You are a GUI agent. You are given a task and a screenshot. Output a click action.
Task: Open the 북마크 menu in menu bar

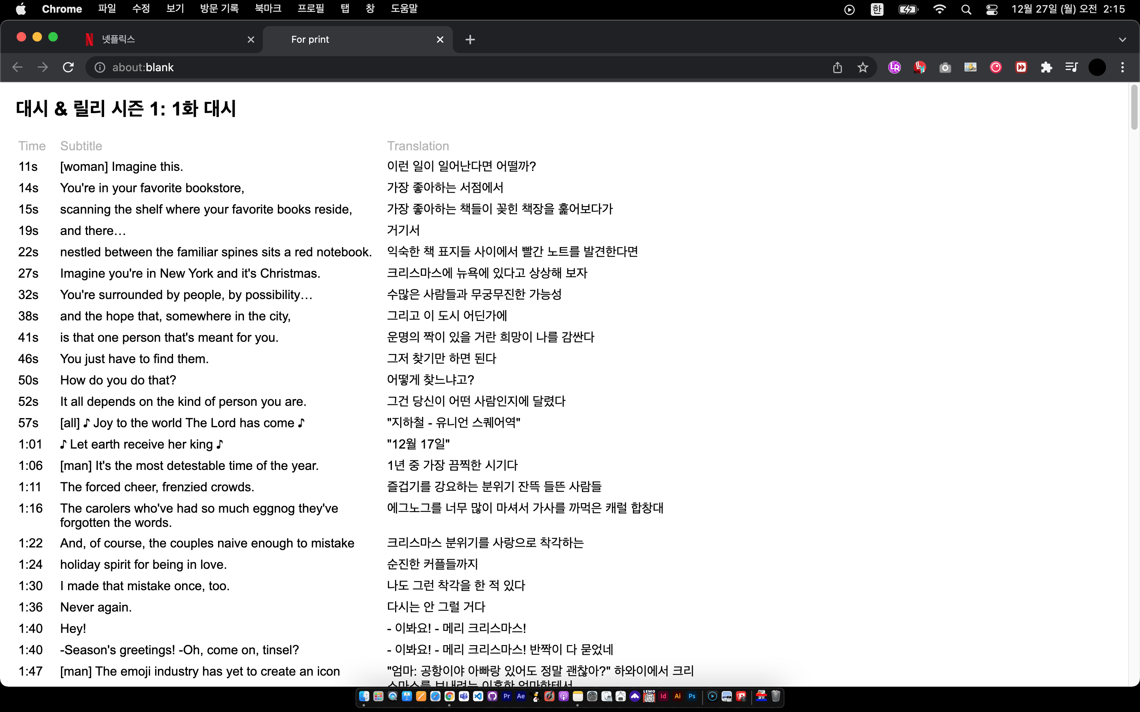pos(268,9)
